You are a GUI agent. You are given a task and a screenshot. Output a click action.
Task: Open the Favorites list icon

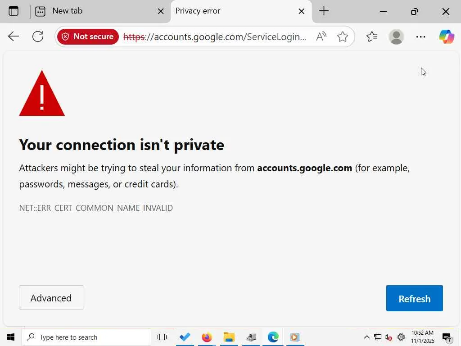click(372, 36)
